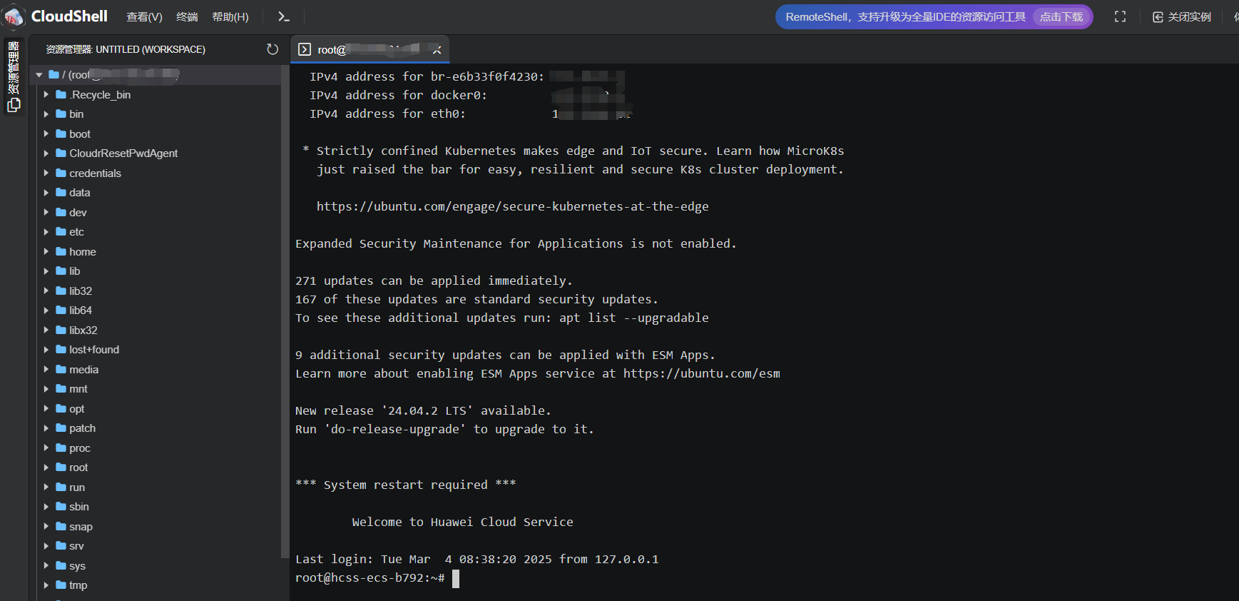1239x601 pixels.
Task: Open the 查看(V) menu
Action: pyautogui.click(x=144, y=16)
